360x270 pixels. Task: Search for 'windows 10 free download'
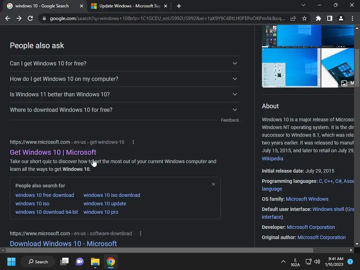click(45, 195)
